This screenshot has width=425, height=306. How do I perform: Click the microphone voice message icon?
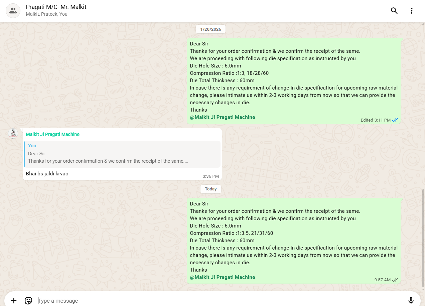coord(411,301)
